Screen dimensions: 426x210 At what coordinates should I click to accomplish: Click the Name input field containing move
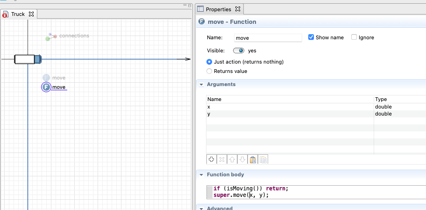click(268, 38)
